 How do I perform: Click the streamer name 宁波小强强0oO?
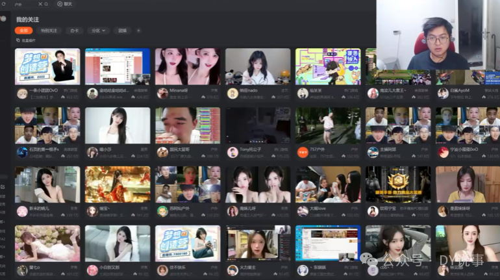464,149
